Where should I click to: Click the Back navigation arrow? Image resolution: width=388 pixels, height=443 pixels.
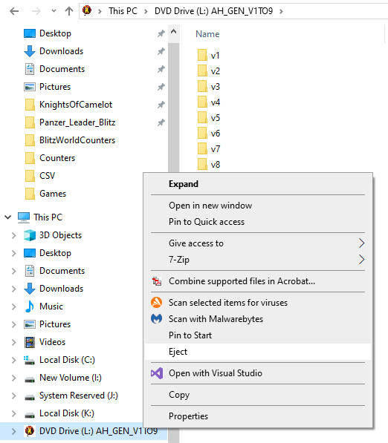click(x=14, y=11)
